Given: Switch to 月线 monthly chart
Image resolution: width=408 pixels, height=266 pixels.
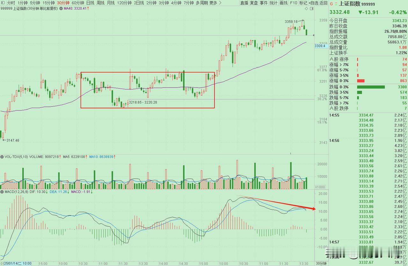Looking at the screenshot, I should (x=111, y=3).
